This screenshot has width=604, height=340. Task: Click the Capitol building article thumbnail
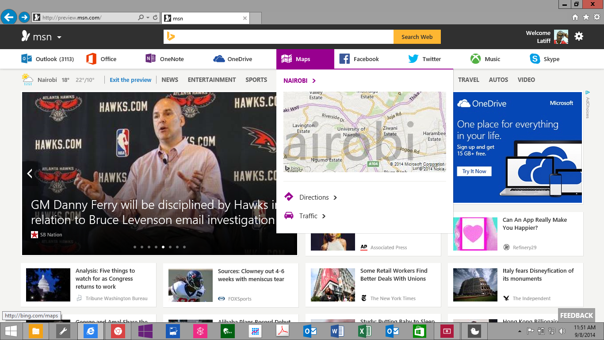point(48,285)
